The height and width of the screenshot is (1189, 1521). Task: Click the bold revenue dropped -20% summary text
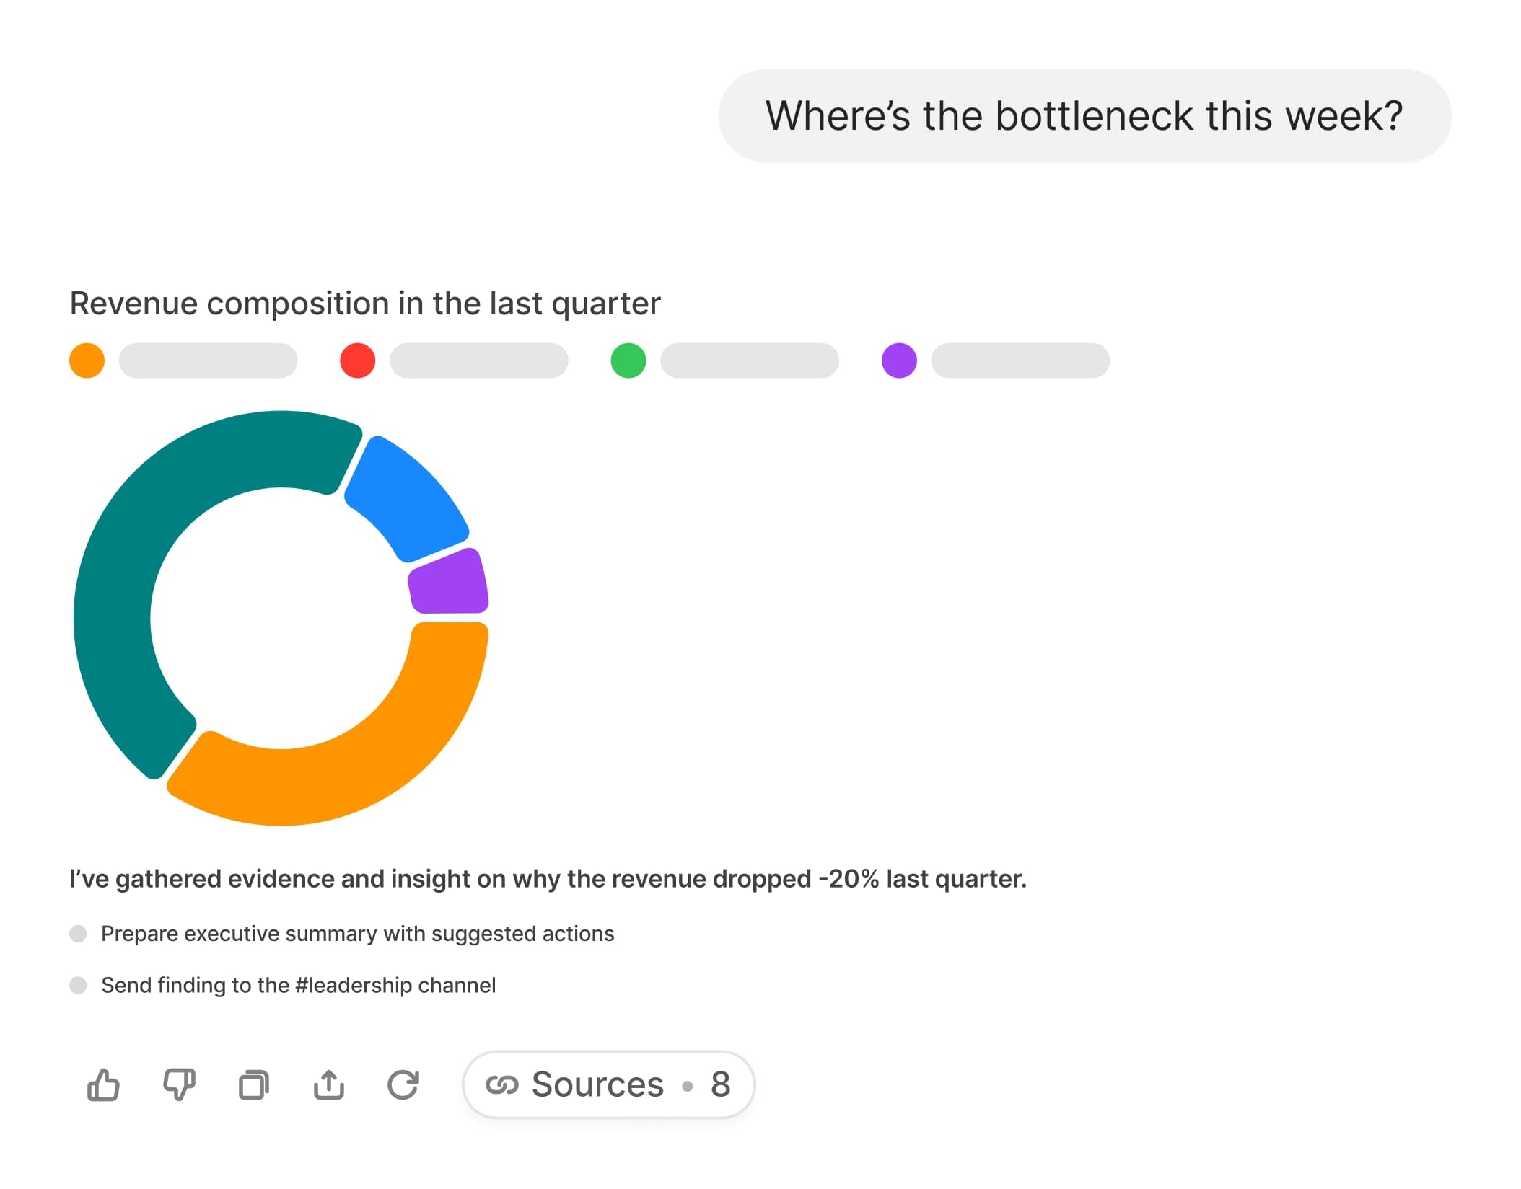548,879
